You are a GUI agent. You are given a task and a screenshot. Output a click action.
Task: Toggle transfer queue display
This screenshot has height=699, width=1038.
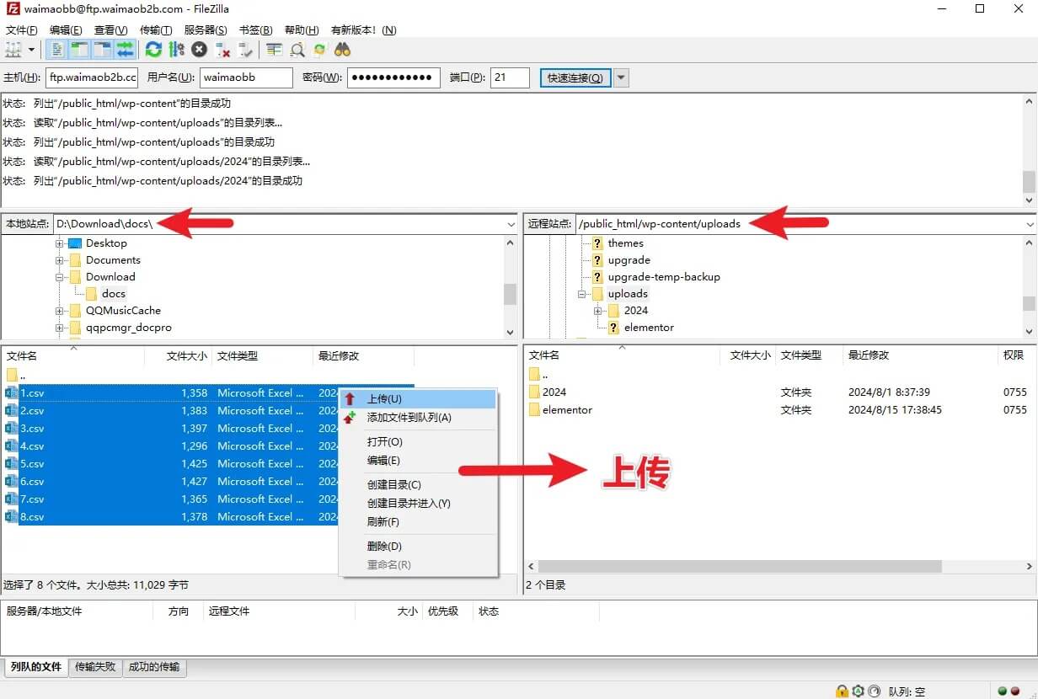click(125, 50)
